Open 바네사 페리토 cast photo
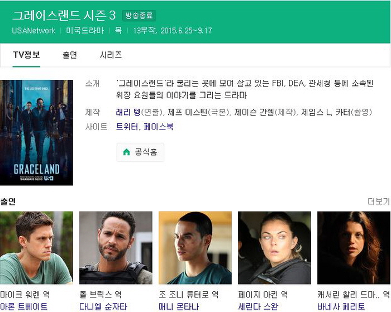Image resolution: width=391 pixels, height=312 pixels. point(354,248)
